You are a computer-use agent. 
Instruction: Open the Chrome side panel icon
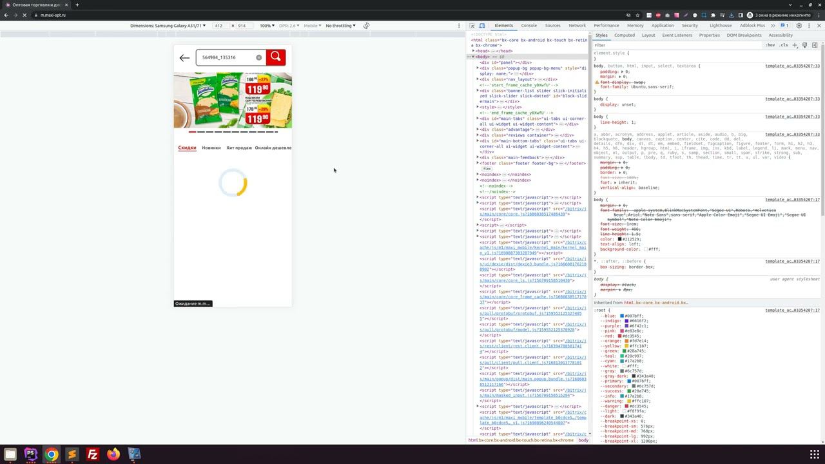click(741, 15)
